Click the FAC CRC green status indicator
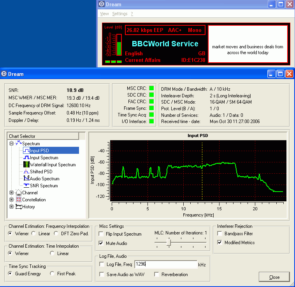The width and height of the screenshot is (295, 287). 151,101
